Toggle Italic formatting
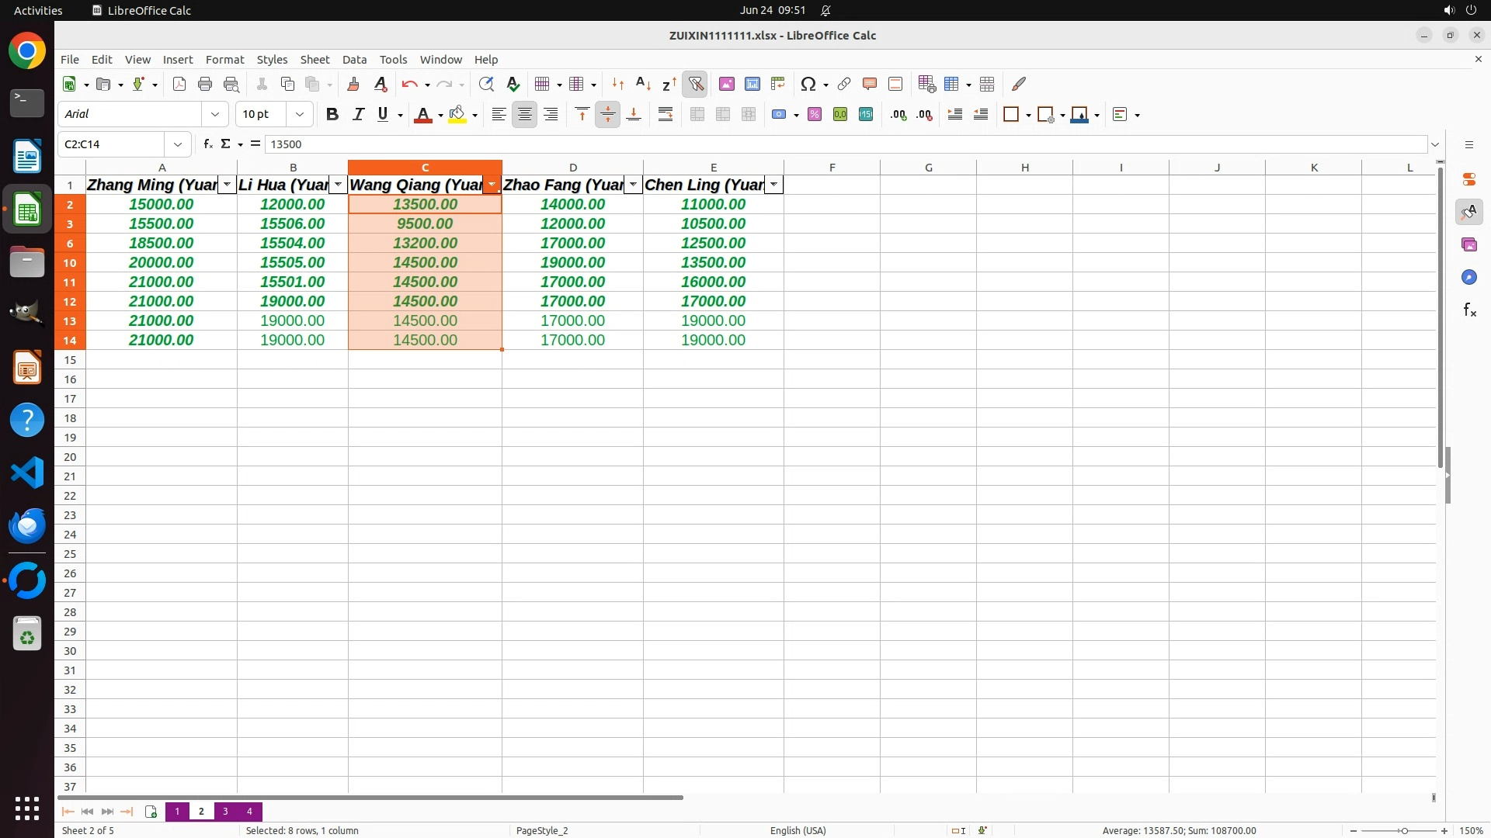The height and width of the screenshot is (838, 1491). [x=358, y=115]
